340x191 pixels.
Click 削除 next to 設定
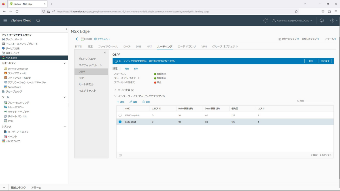(136, 69)
